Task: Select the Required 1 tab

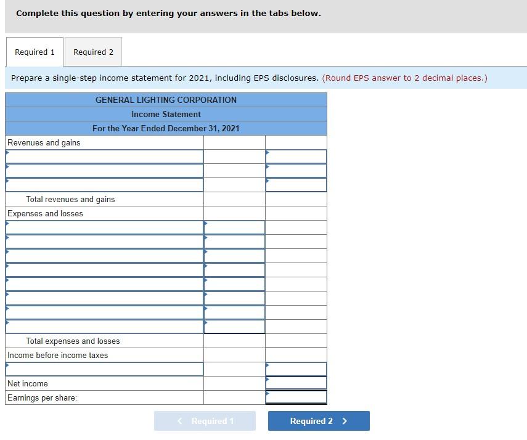Action: coord(34,52)
